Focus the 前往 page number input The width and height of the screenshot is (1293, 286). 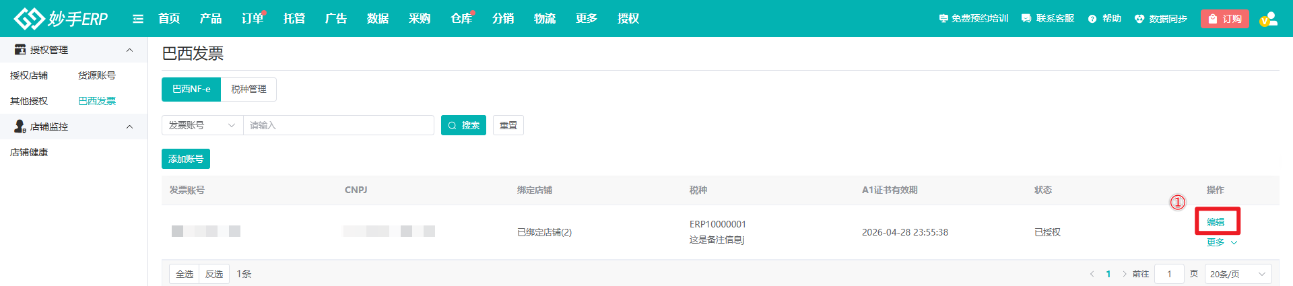tap(1169, 274)
